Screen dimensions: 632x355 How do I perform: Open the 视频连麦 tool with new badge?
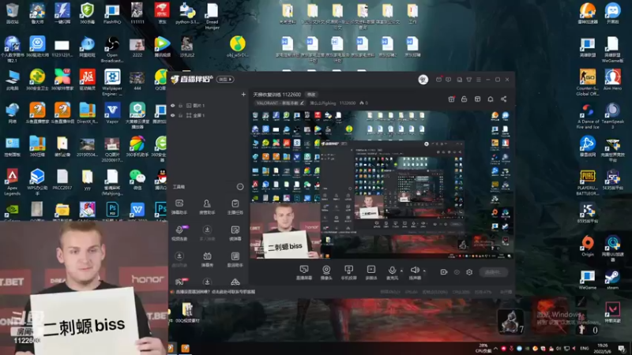coord(179,233)
